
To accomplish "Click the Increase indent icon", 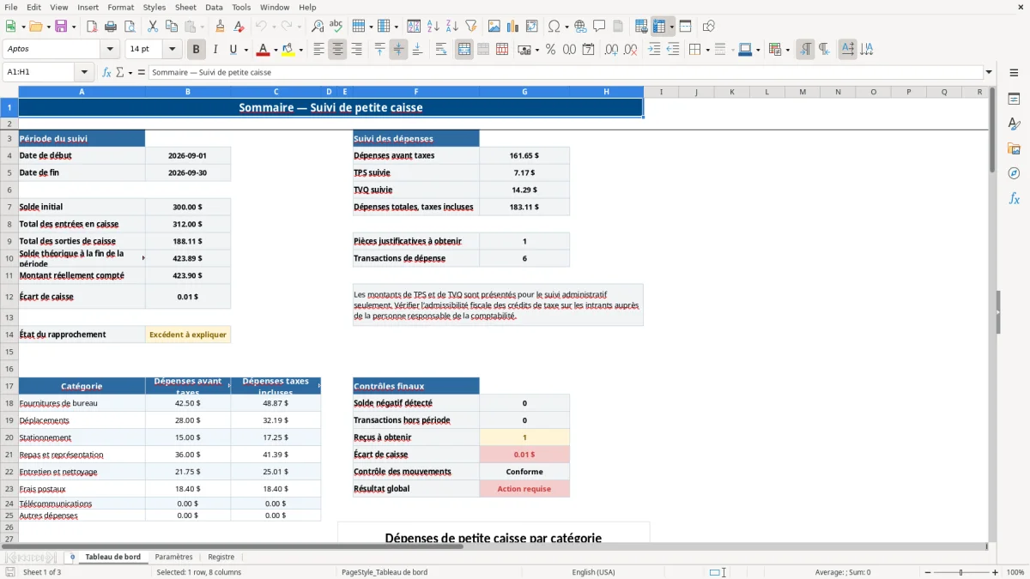I will 654,50.
